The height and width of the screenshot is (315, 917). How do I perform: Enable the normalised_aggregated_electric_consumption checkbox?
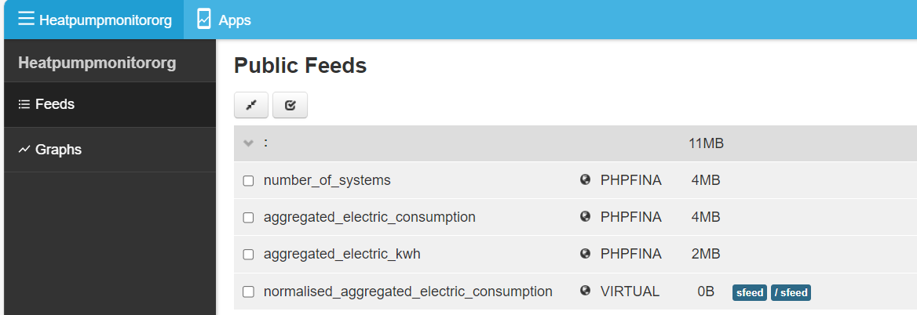tap(249, 291)
